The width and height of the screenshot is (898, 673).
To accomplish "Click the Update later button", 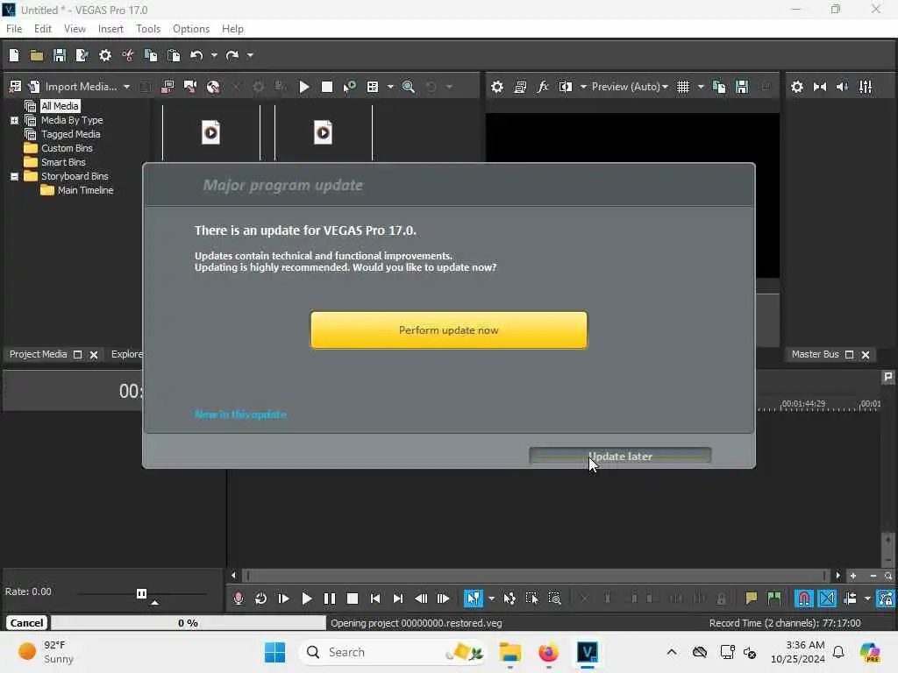I will pyautogui.click(x=620, y=456).
